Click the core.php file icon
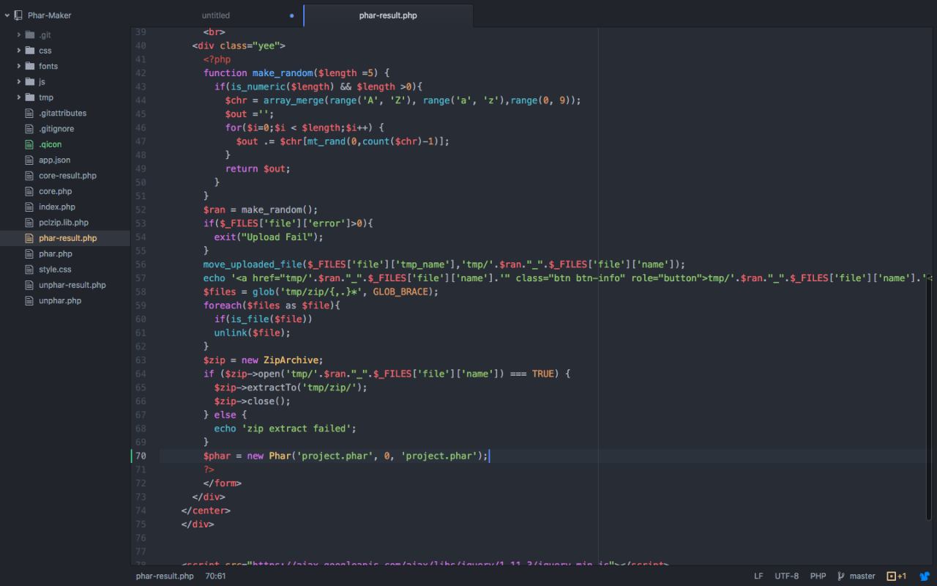937x586 pixels. tap(30, 191)
